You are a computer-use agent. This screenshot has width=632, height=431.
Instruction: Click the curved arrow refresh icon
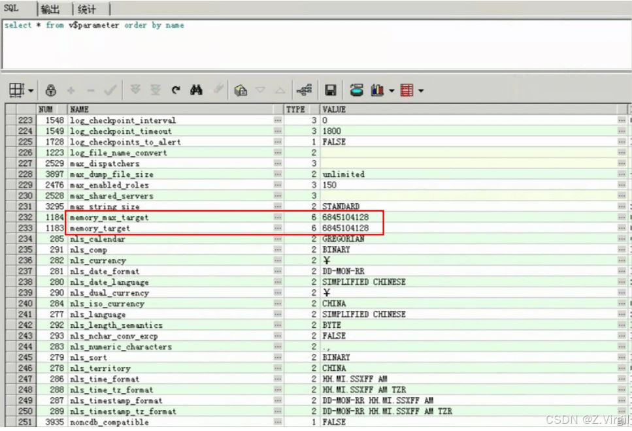tap(176, 90)
